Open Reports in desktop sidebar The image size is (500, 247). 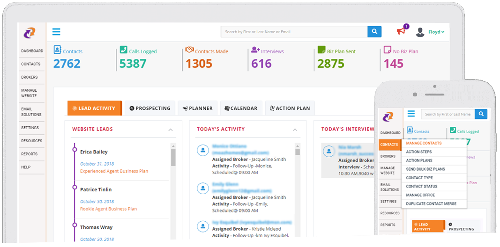click(30, 154)
